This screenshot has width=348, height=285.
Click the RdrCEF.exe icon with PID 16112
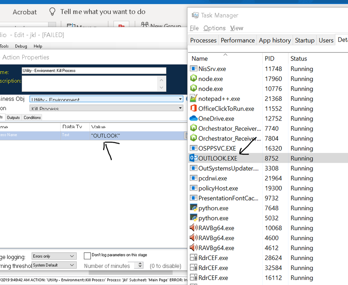194,277
